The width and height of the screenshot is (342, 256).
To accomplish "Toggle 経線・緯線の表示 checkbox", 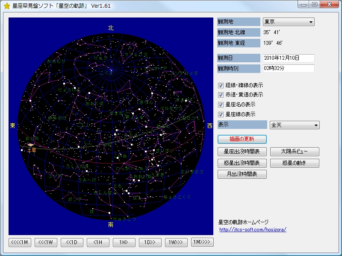I will pyautogui.click(x=221, y=85).
